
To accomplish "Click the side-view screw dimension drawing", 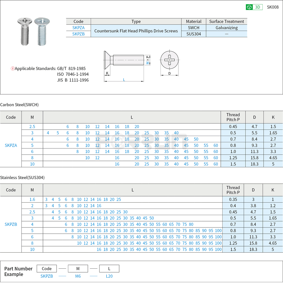I will click(x=124, y=60).
